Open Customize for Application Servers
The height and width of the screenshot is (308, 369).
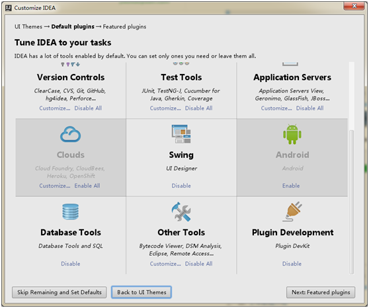click(x=276, y=108)
